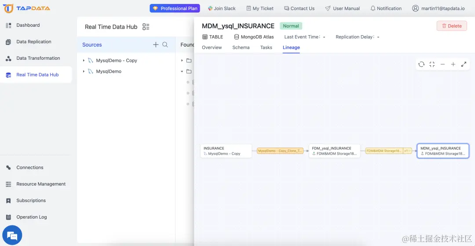Expand the +1 tasks dropdown on edge
This screenshot has height=246, width=475.
[x=407, y=151]
